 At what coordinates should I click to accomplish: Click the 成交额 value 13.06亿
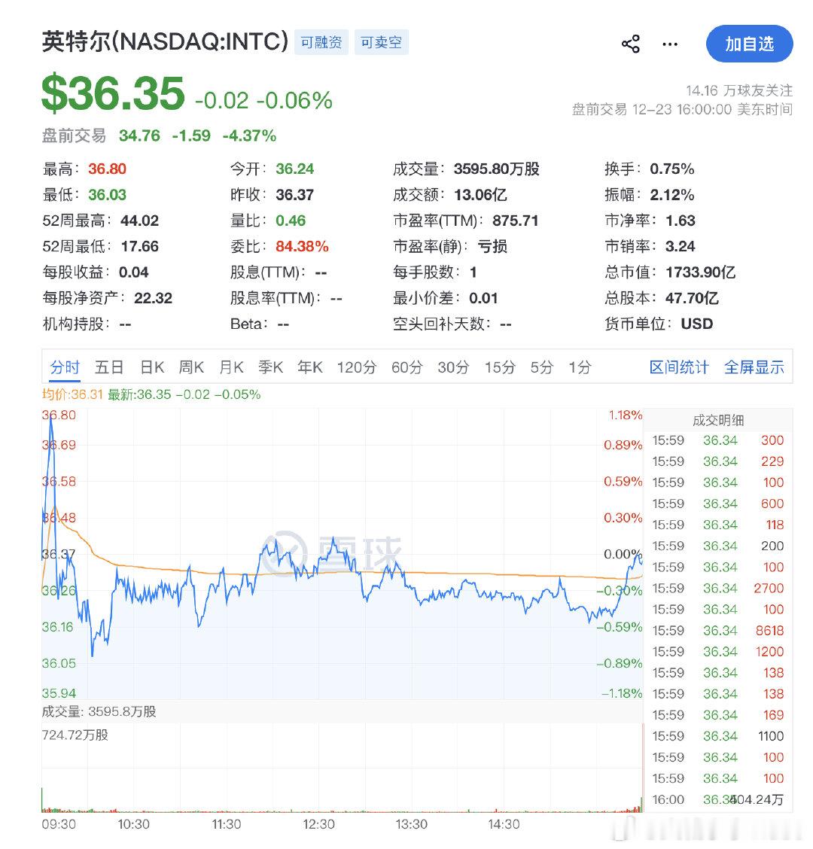point(480,195)
